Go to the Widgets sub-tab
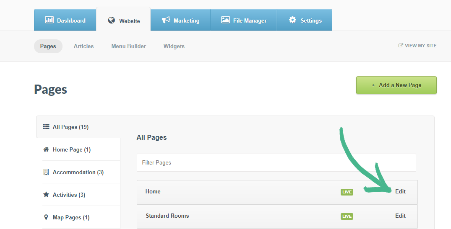This screenshot has width=451, height=229. (174, 46)
